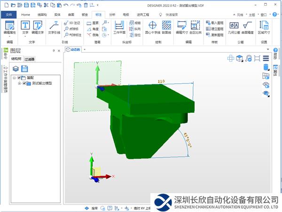Viewport: 282px width, 212px height.
Task: Toggle the eye visibility icon in viewport
Action: [x=266, y=85]
